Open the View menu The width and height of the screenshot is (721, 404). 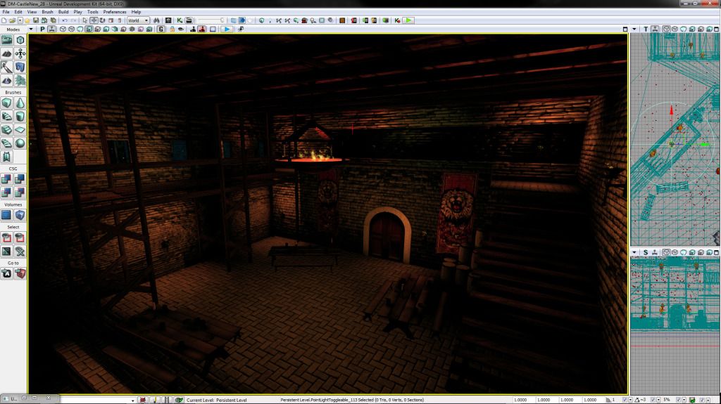tap(32, 12)
